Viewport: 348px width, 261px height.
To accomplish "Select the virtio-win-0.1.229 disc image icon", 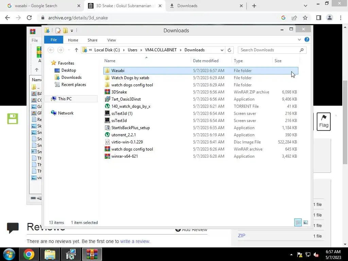I will [x=107, y=142].
